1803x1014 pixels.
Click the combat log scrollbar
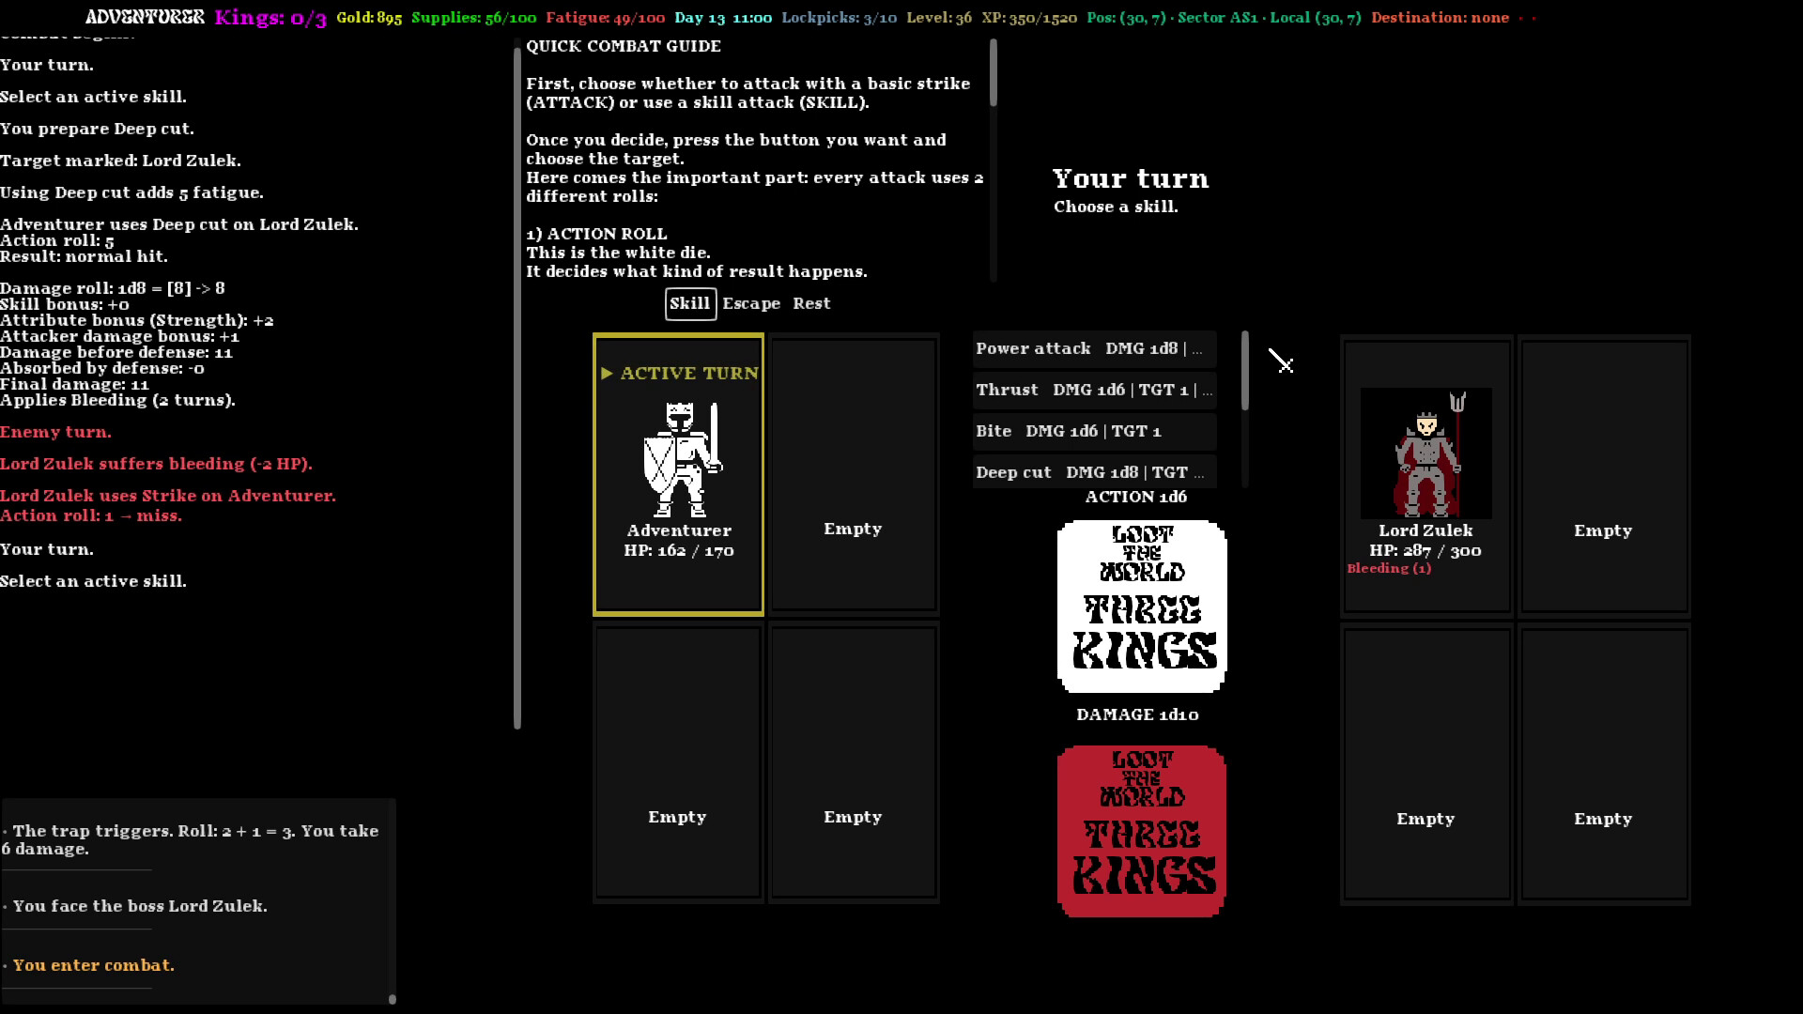coord(516,387)
